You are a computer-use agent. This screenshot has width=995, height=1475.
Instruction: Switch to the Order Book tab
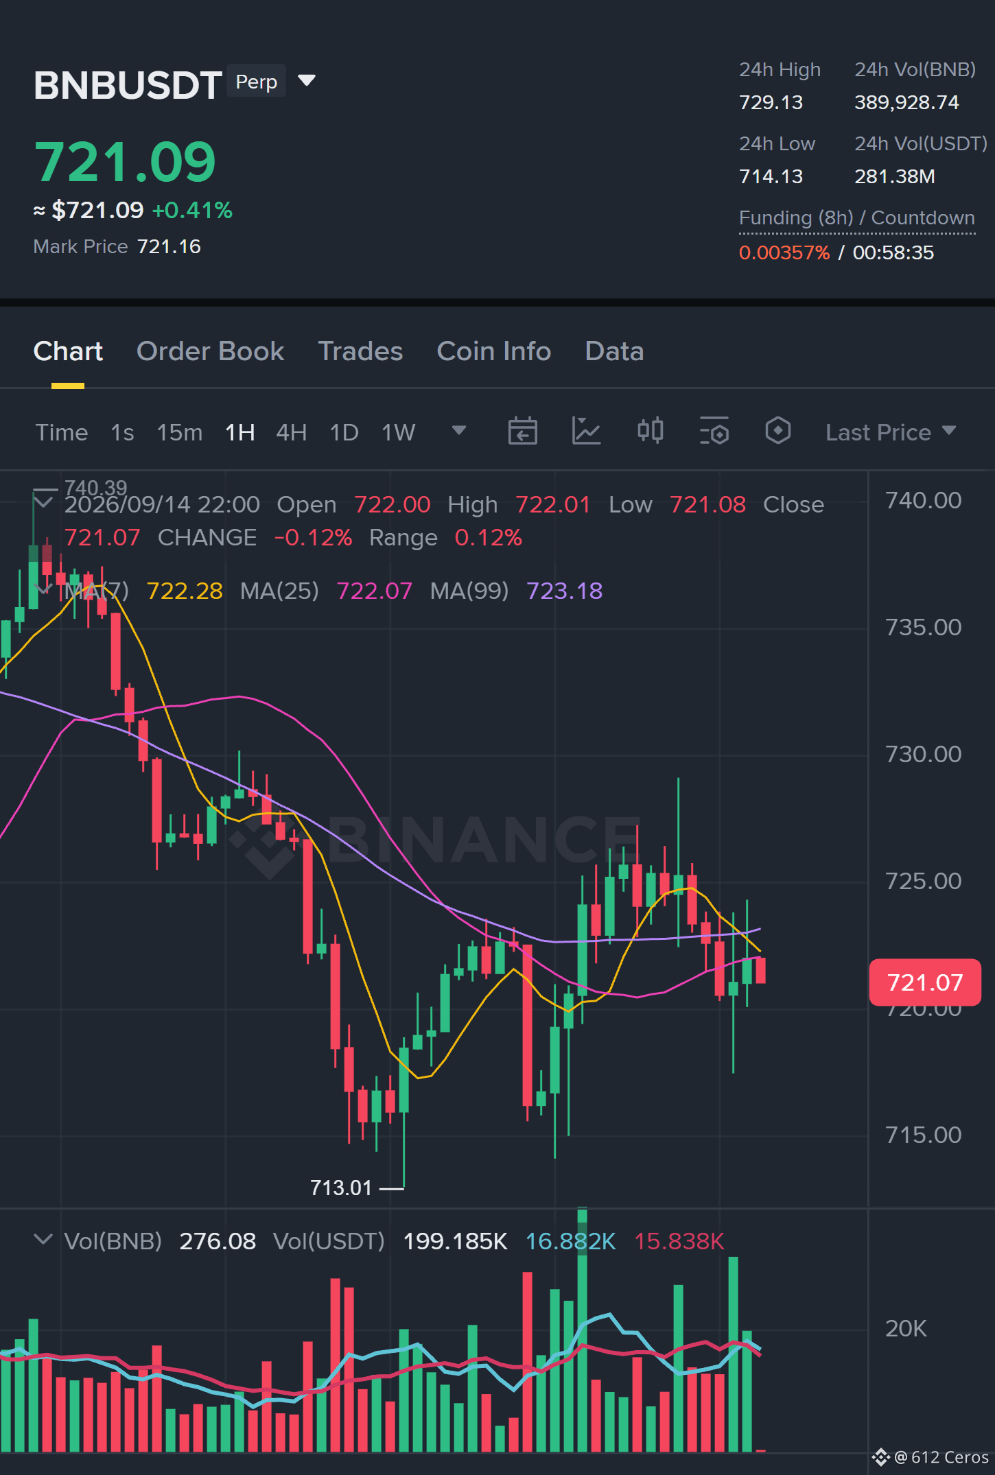(x=210, y=351)
